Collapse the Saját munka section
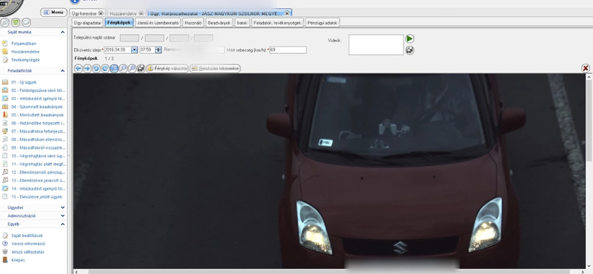593x274 pixels. [62, 33]
